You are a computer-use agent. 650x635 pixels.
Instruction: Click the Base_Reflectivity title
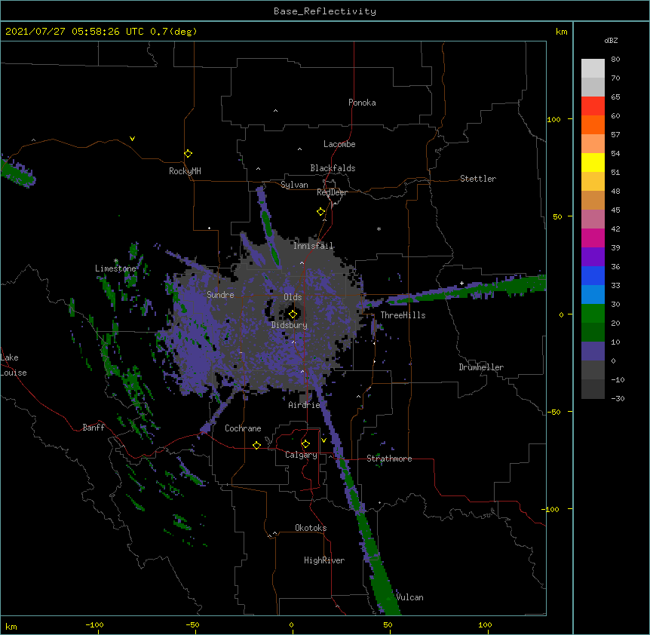pos(325,11)
